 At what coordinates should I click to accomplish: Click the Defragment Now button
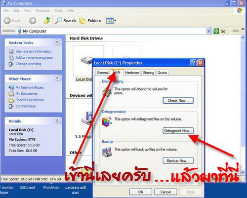178,131
